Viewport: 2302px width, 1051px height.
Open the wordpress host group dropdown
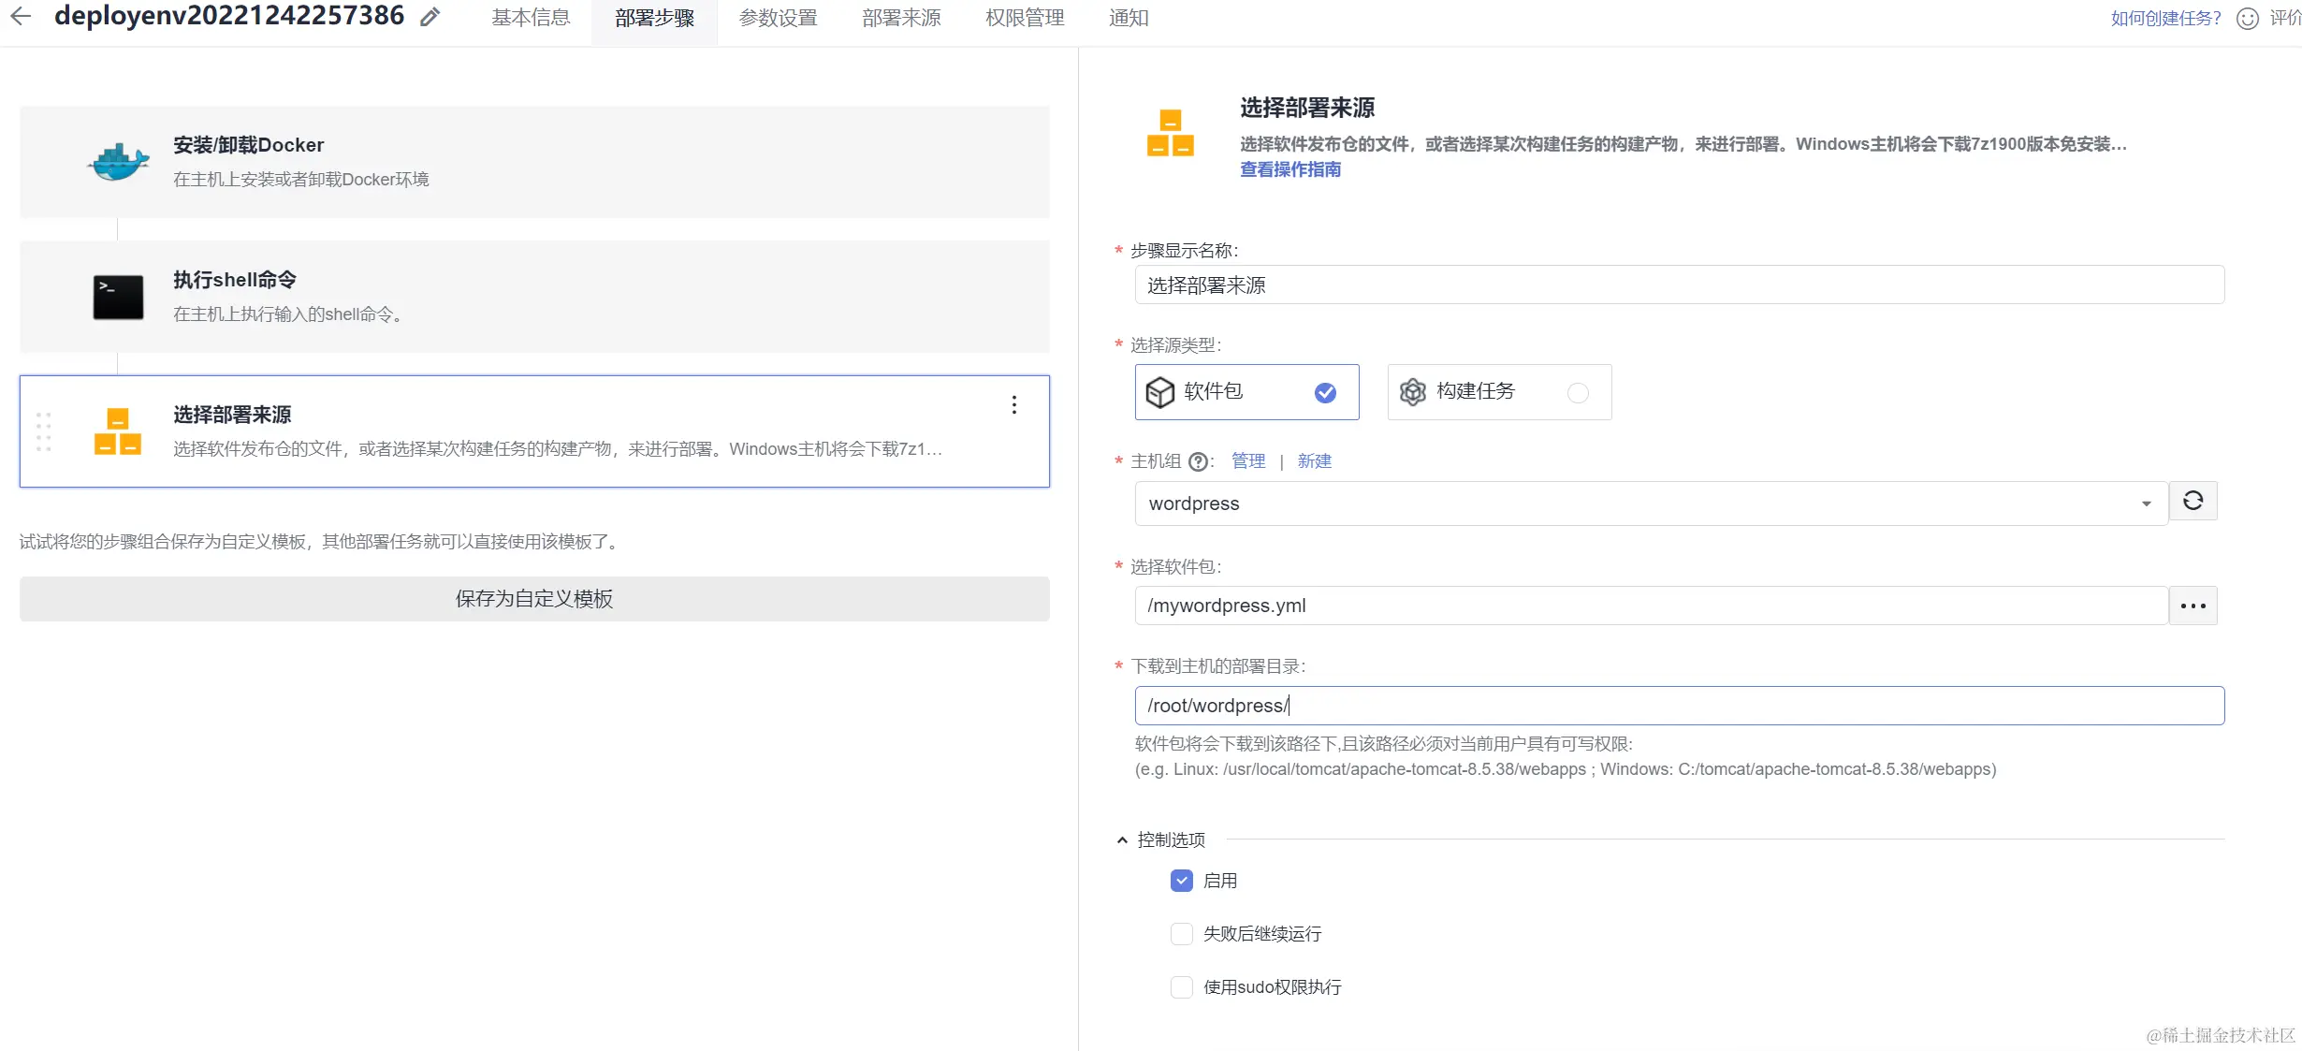1651,504
